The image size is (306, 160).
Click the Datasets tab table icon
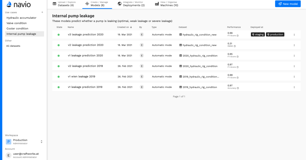(x=54, y=4)
